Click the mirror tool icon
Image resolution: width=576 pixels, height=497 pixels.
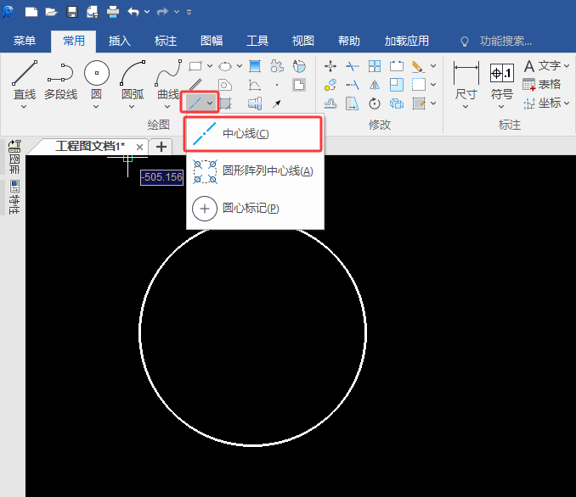375,85
